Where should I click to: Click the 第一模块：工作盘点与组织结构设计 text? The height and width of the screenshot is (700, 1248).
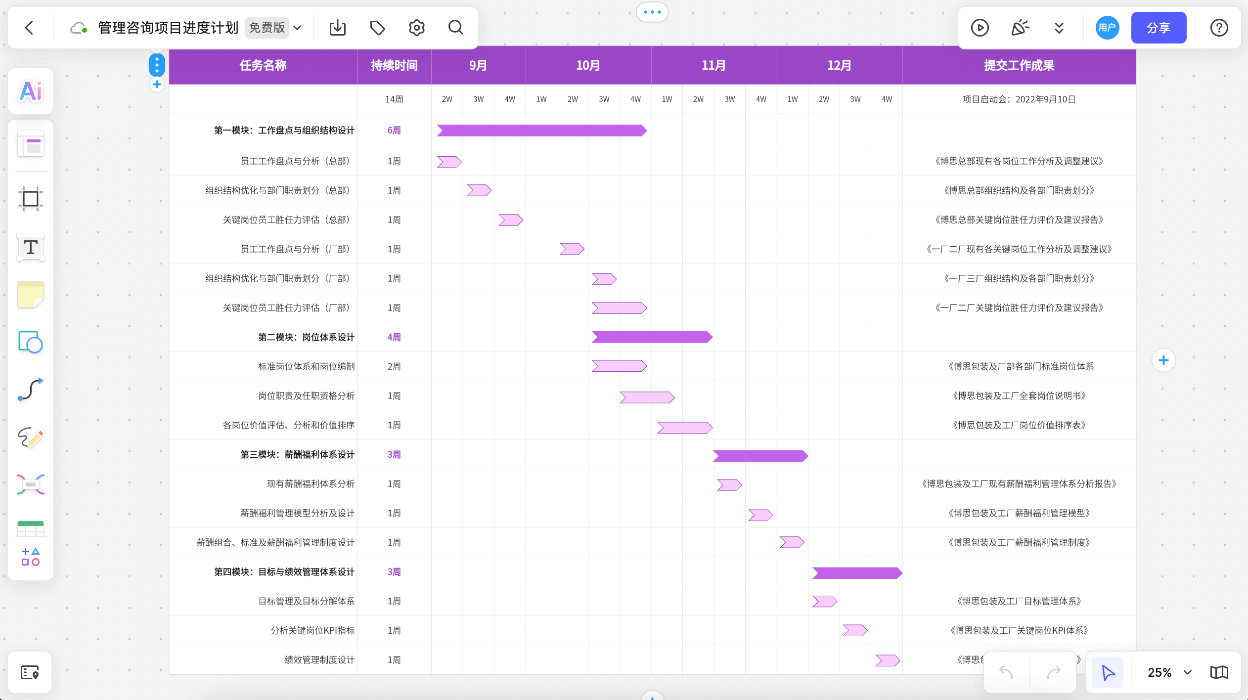pos(284,131)
